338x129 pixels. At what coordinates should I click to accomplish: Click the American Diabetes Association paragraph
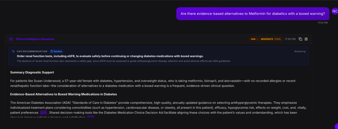158,110
